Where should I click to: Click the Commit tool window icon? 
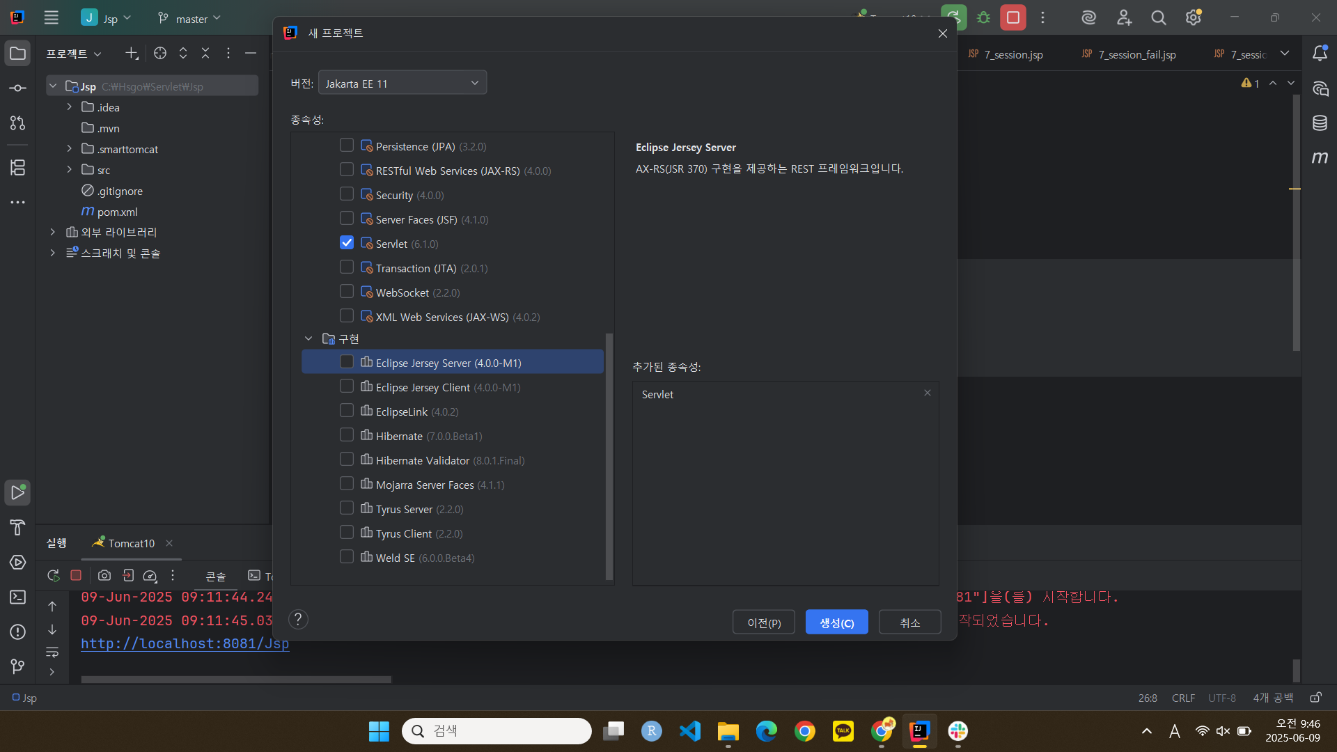[x=18, y=88]
